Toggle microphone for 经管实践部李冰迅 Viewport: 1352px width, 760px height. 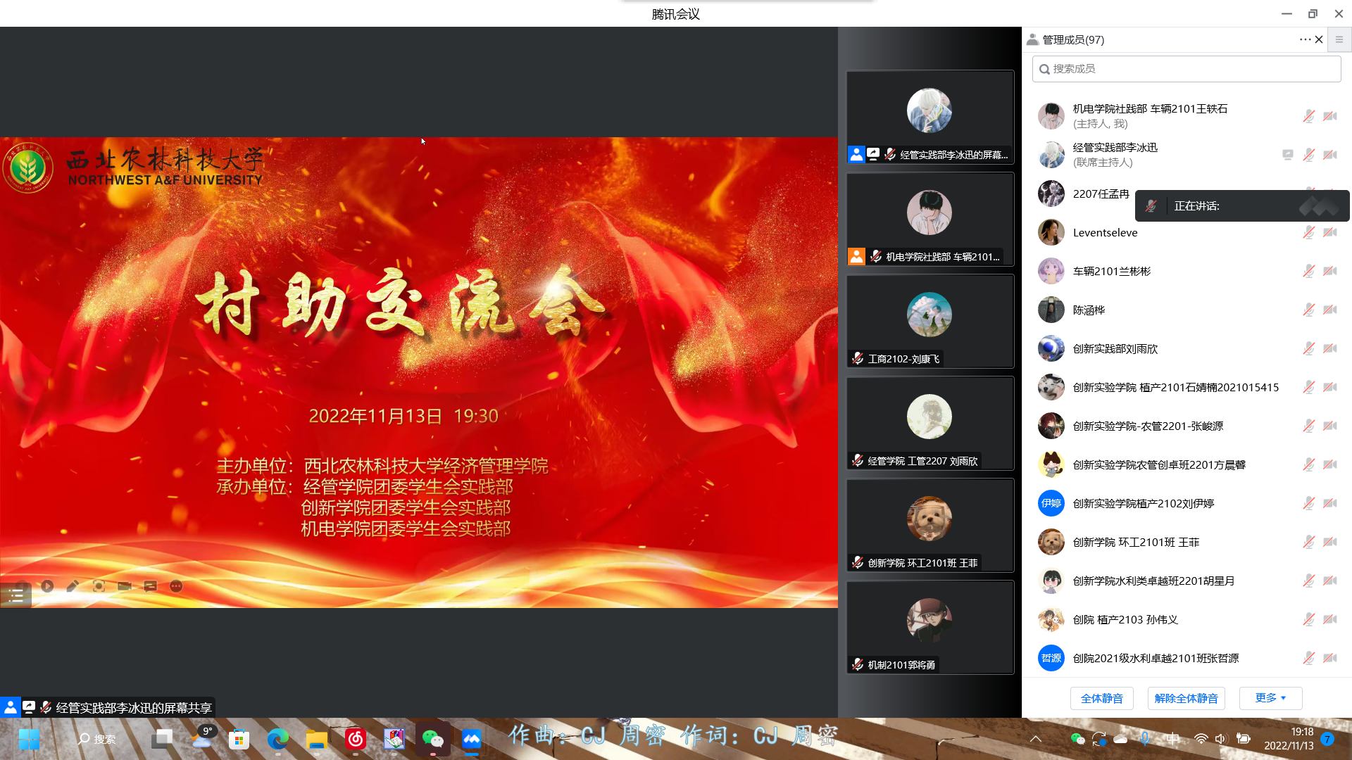(1308, 155)
